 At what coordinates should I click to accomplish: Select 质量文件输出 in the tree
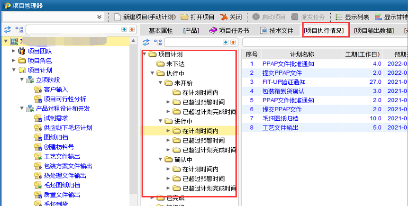tap(62, 195)
